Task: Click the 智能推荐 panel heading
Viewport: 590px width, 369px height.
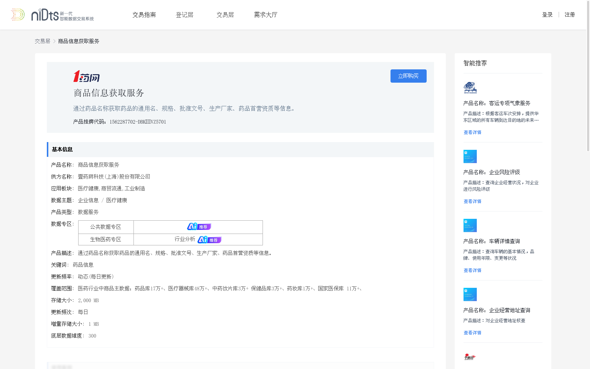Action: pos(475,63)
